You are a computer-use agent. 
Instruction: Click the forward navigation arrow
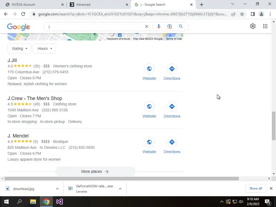15,14
